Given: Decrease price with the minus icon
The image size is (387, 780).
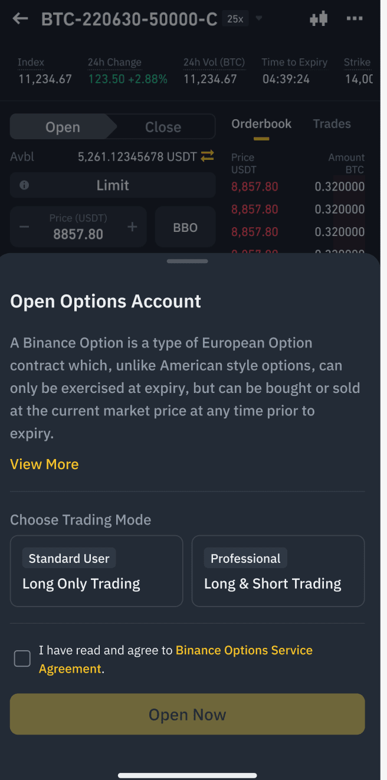Looking at the screenshot, I should 24,227.
